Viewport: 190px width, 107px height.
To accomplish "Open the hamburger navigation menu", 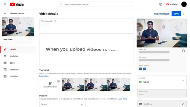I will point(5,4).
